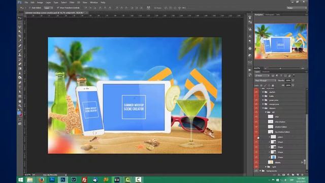
Task: Click the foreground color swatch
Action: pos(19,113)
